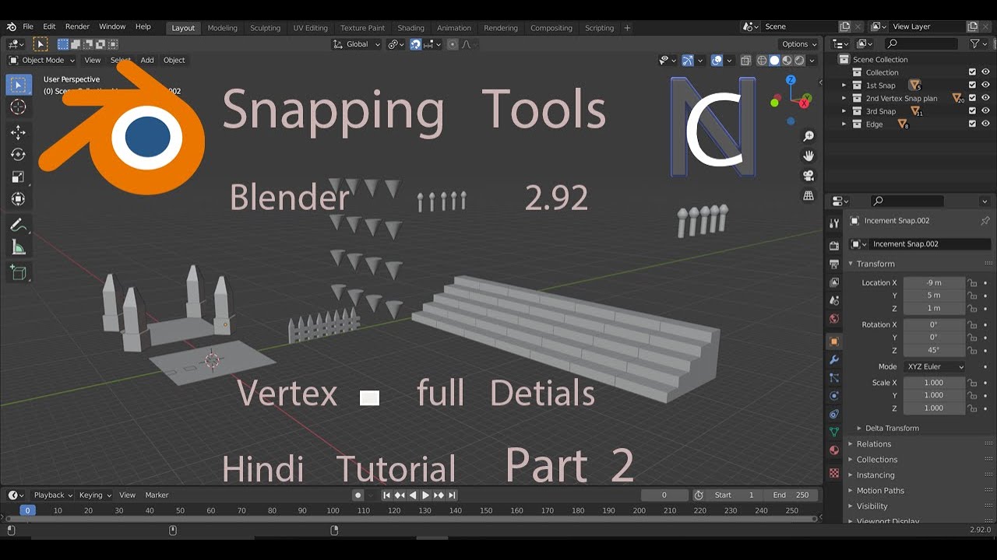Switch to the Sculpting workspace tab
The image size is (997, 560).
point(265,28)
